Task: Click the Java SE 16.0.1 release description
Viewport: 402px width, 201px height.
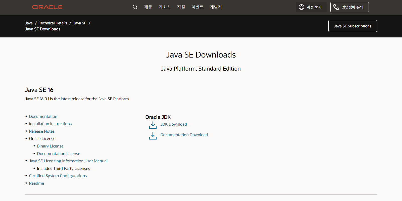Action: click(x=77, y=99)
